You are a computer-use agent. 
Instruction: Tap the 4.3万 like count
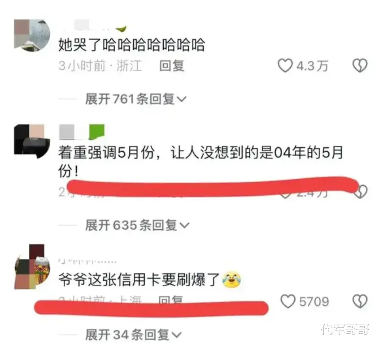click(x=312, y=66)
